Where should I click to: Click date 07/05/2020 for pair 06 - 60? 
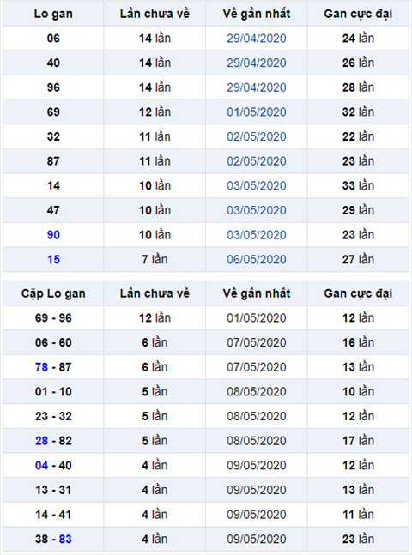coord(257,342)
